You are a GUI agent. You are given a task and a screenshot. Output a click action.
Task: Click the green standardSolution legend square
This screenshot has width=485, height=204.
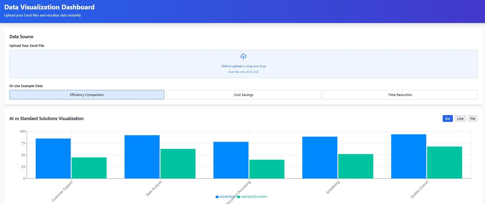click(x=239, y=197)
